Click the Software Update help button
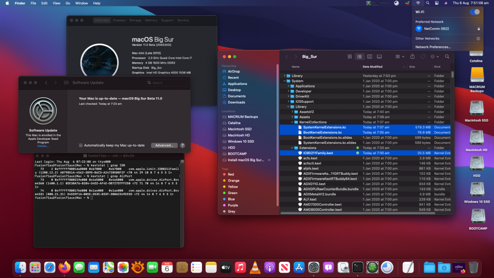The width and height of the screenshot is (494, 278). 182,145
